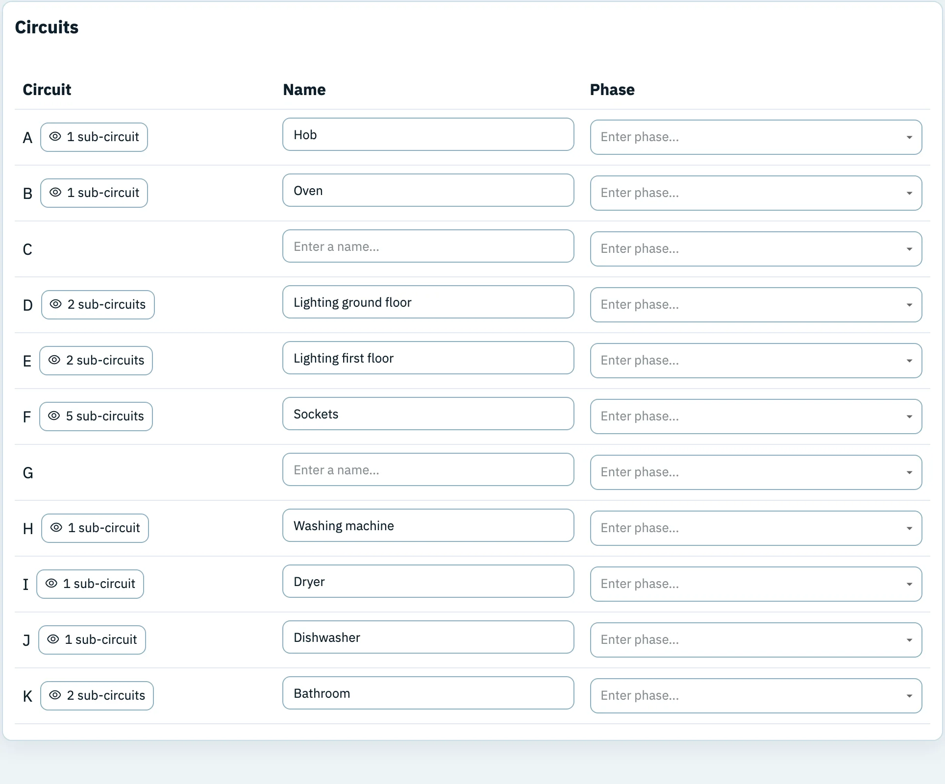Expand the phase dropdown for circuit C
The height and width of the screenshot is (784, 945).
click(756, 249)
